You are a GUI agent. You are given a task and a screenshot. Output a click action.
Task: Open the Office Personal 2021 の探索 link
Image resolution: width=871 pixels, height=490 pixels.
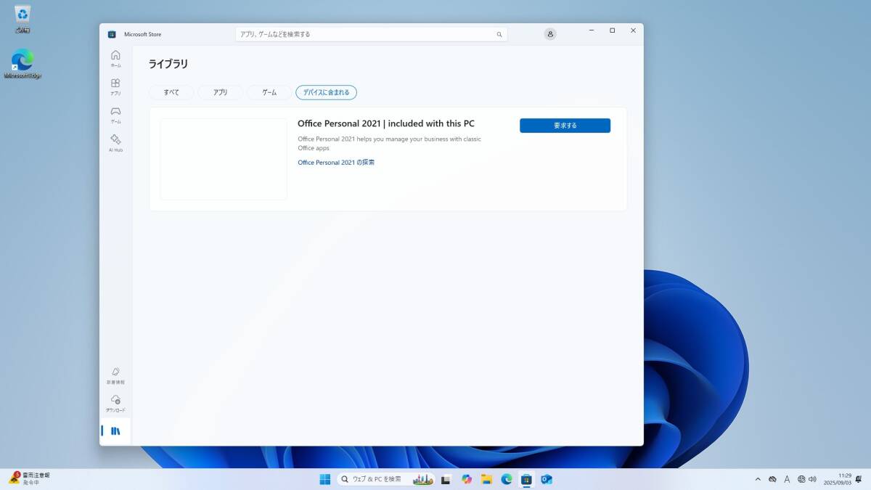pyautogui.click(x=336, y=163)
